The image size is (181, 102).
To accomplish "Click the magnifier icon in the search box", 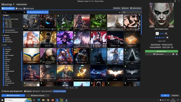I will coord(24,12).
